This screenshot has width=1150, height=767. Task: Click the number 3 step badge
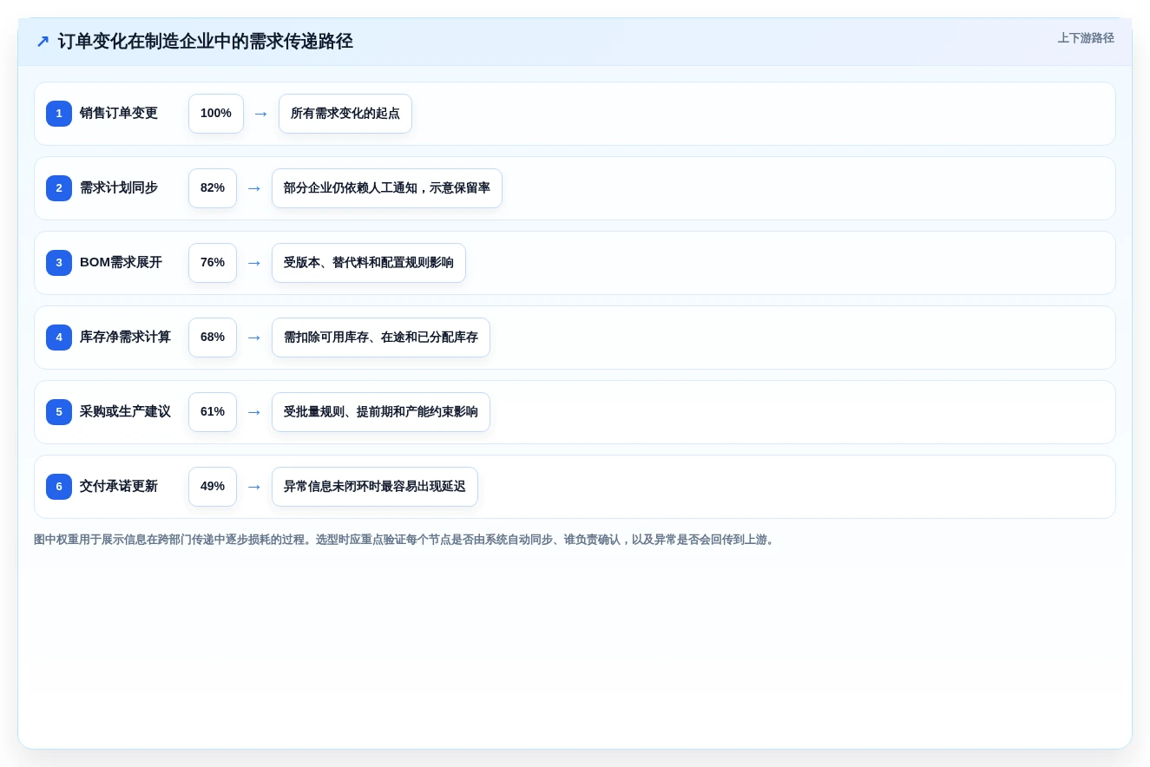[59, 263]
